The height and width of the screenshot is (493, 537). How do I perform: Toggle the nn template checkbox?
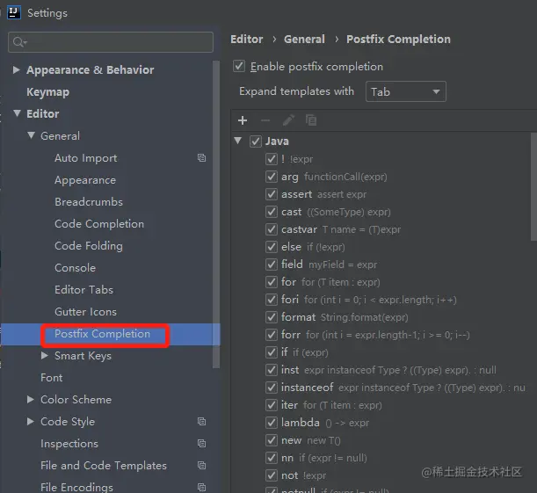[272, 458]
